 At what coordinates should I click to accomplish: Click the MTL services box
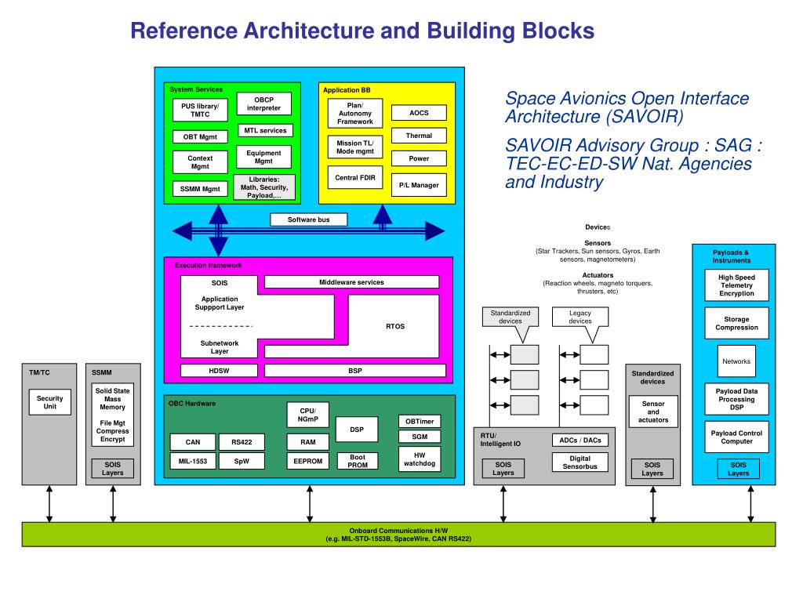(x=265, y=131)
